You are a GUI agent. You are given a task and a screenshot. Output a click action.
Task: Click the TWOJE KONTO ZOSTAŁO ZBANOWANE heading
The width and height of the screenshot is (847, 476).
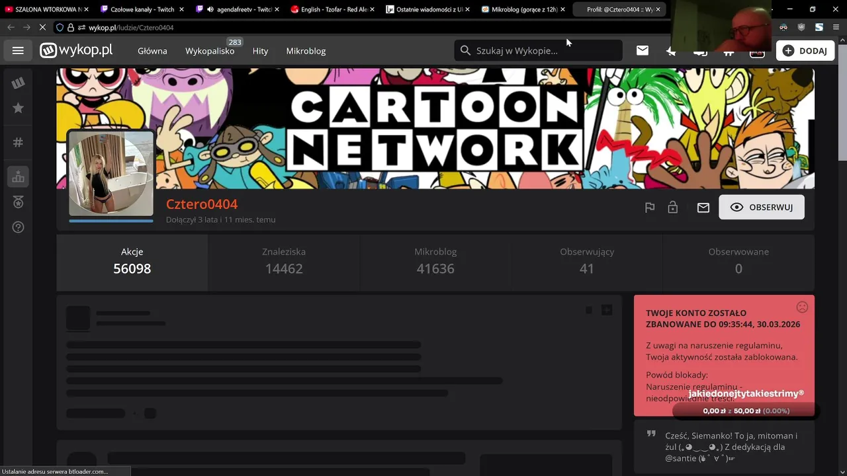point(723,319)
